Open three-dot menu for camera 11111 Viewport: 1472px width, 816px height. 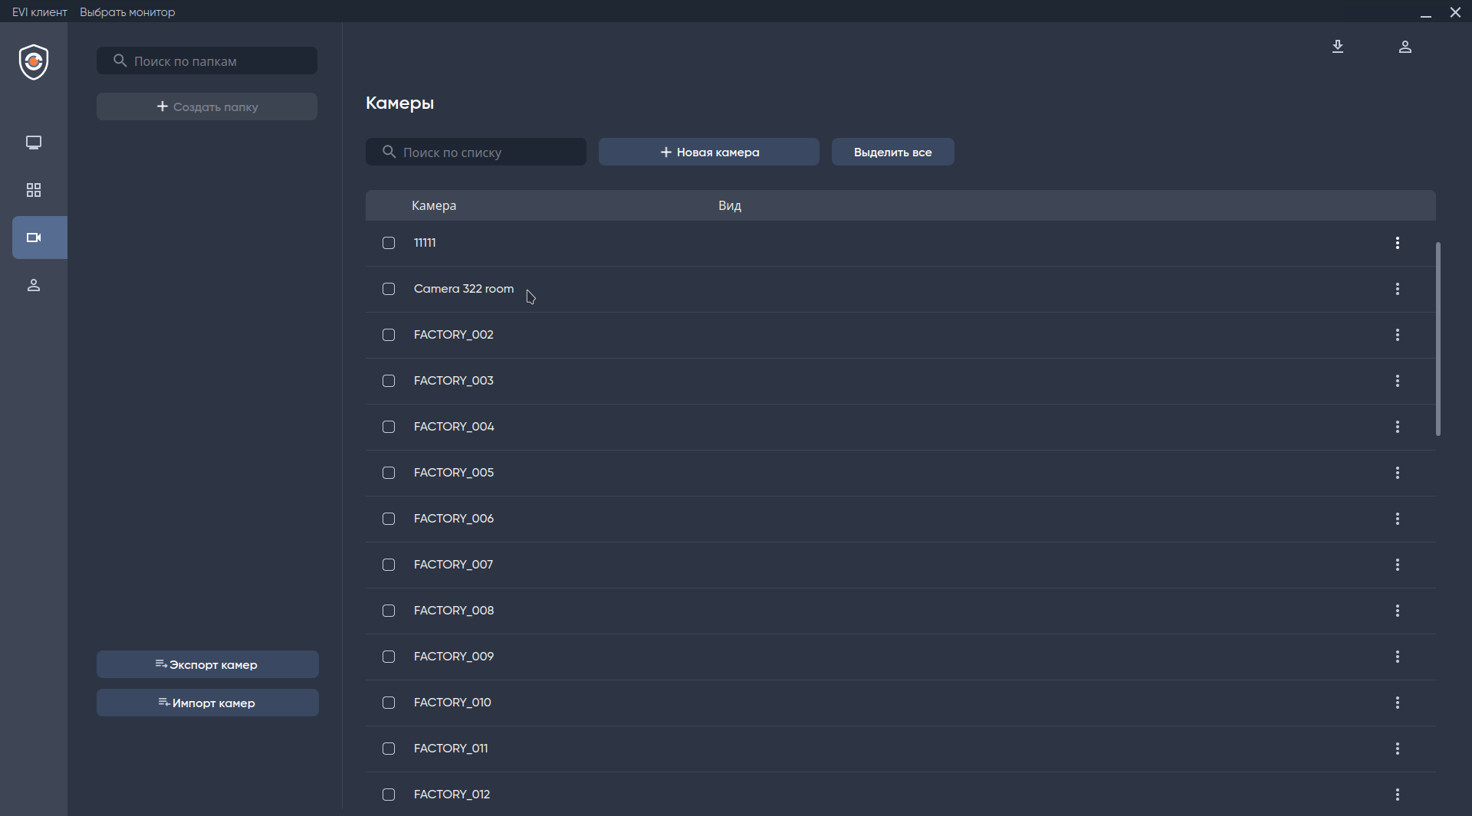pyautogui.click(x=1398, y=243)
